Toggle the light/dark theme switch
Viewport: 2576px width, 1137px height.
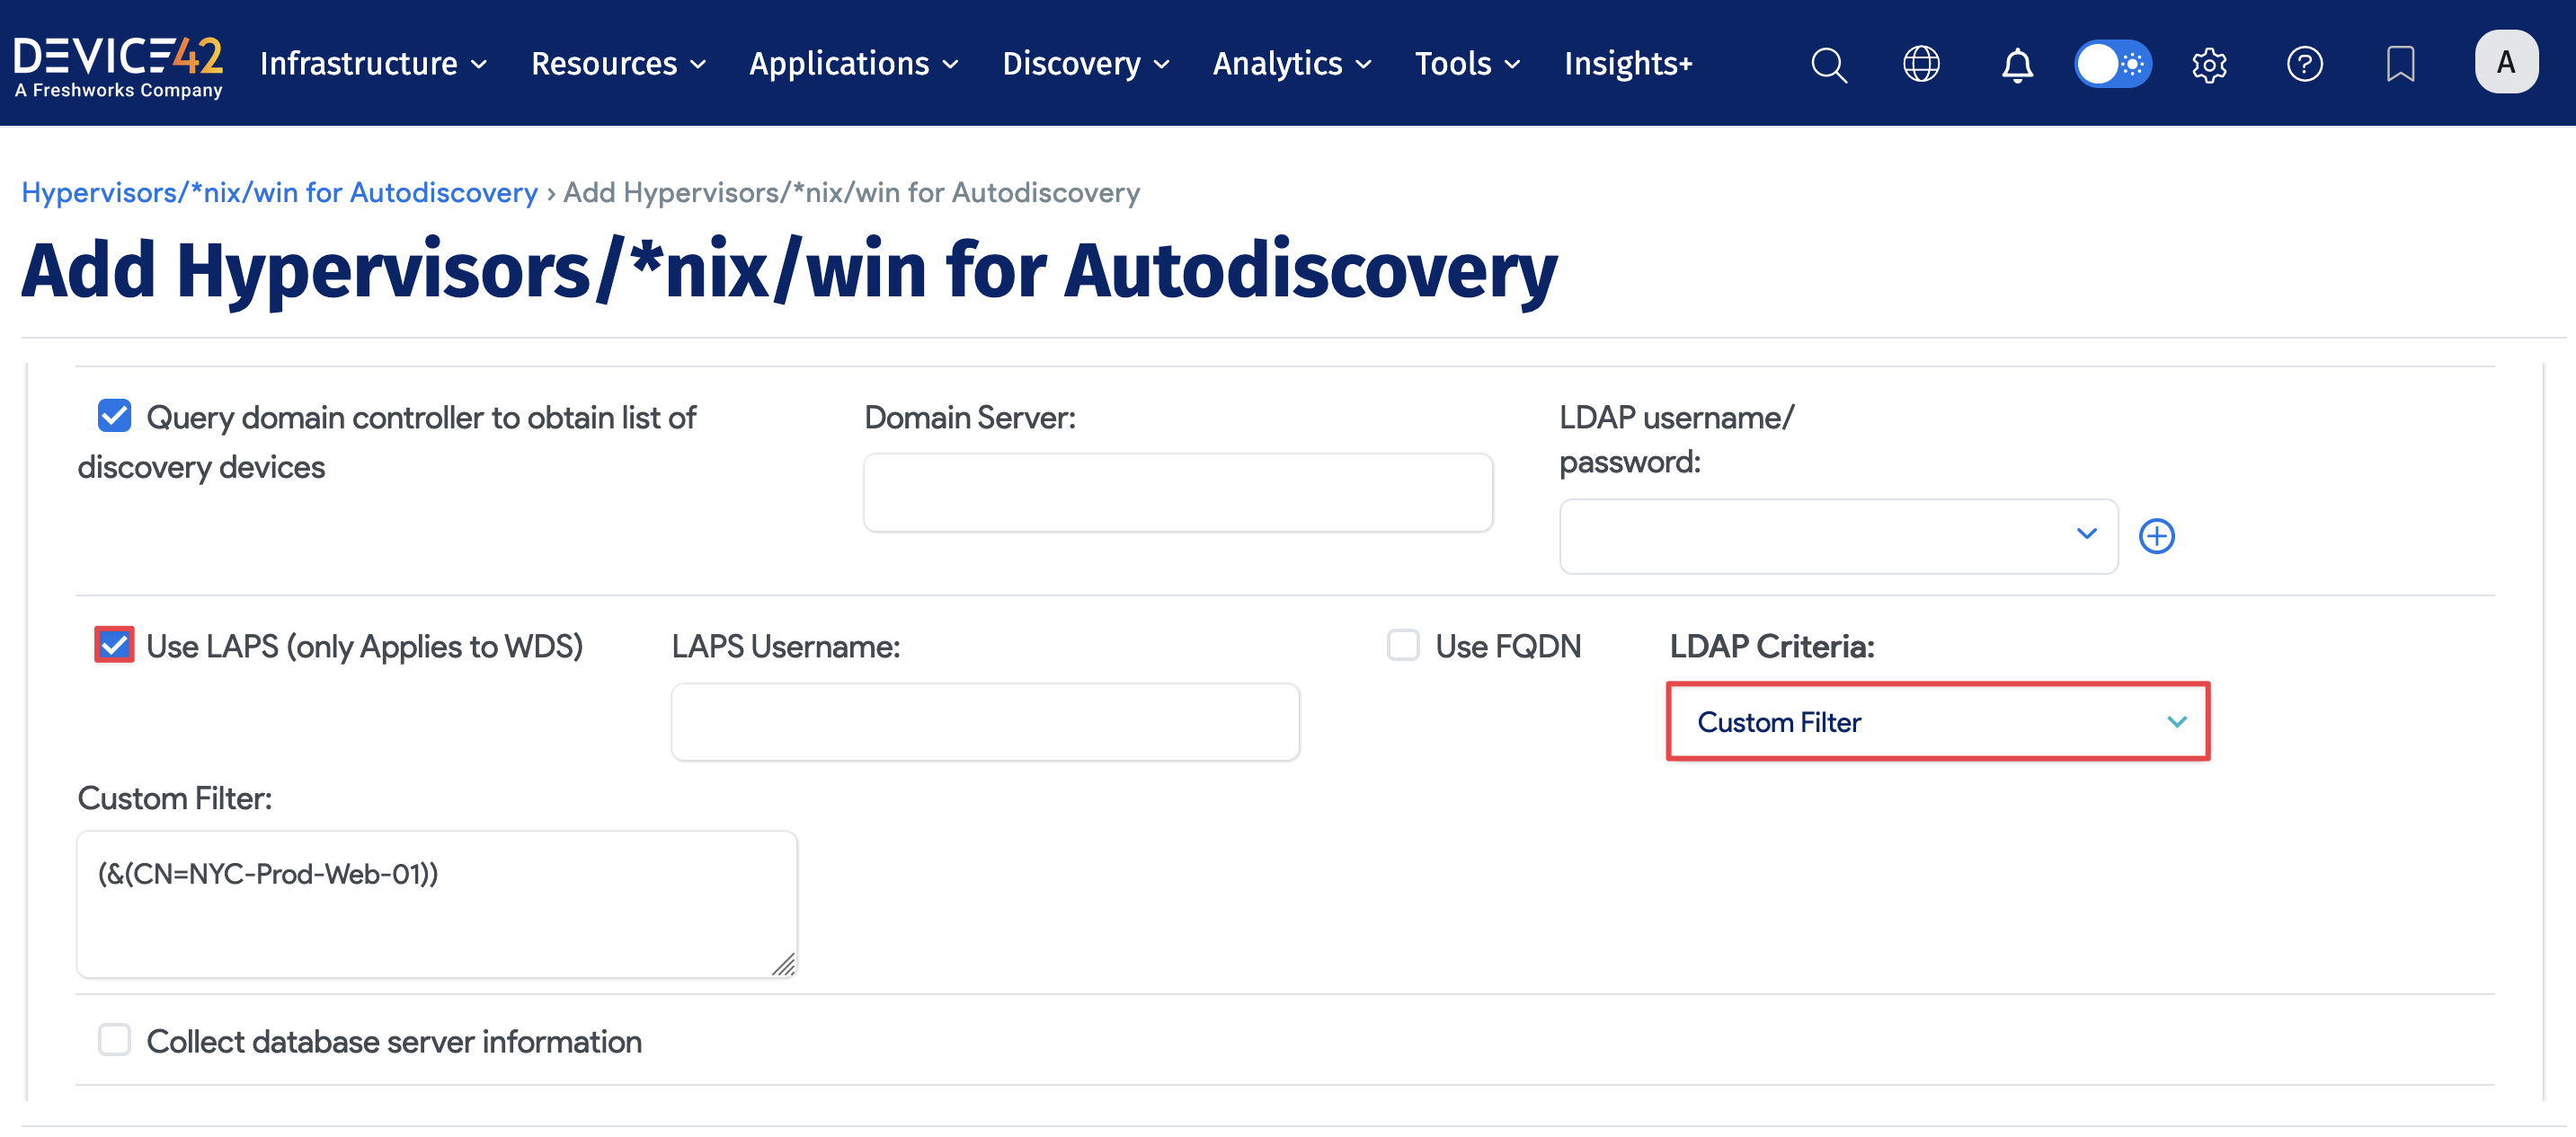coord(2112,64)
